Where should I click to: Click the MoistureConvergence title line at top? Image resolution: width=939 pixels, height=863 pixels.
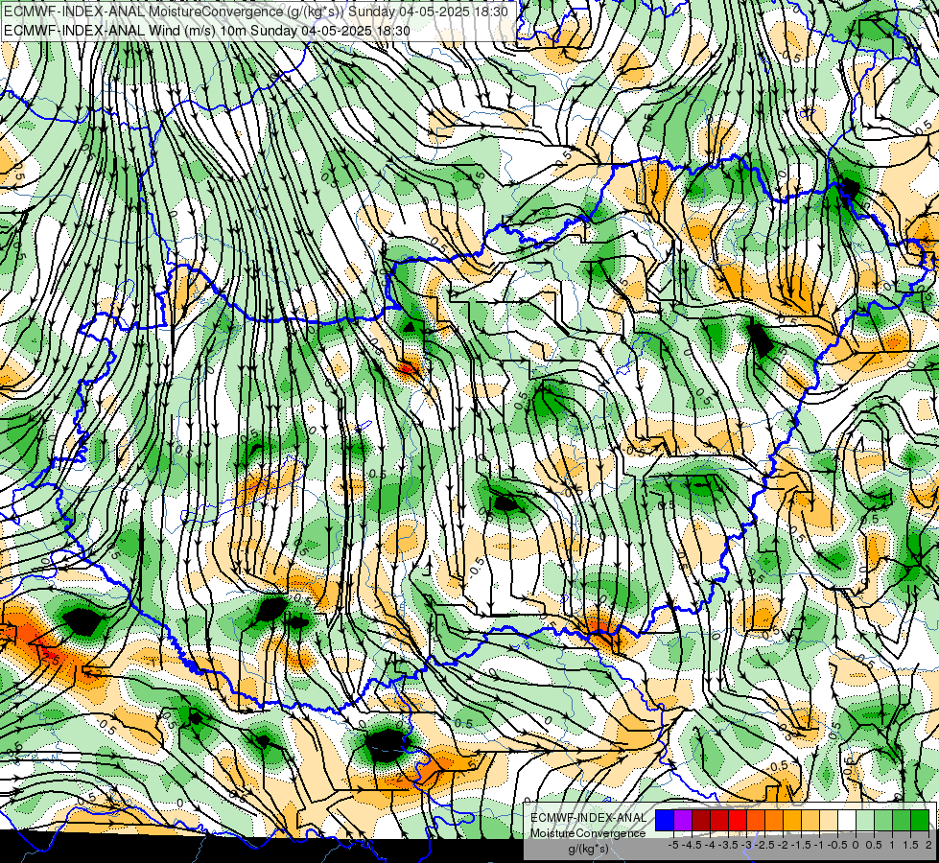256,12
